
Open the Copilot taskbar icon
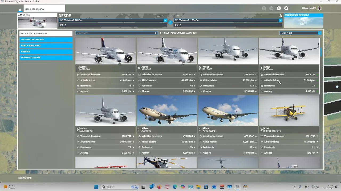click(182, 187)
